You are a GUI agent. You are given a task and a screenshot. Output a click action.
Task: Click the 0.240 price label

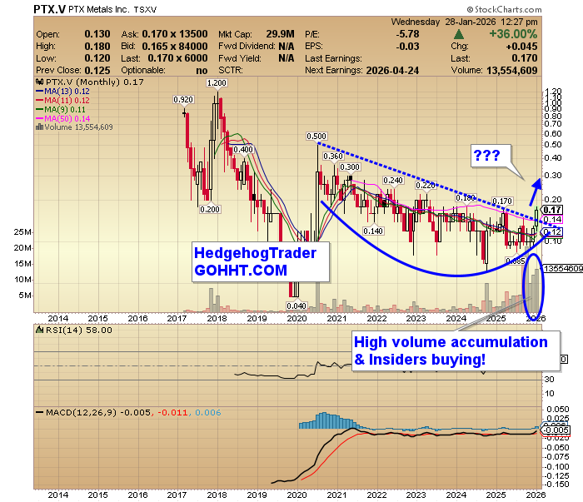point(393,181)
